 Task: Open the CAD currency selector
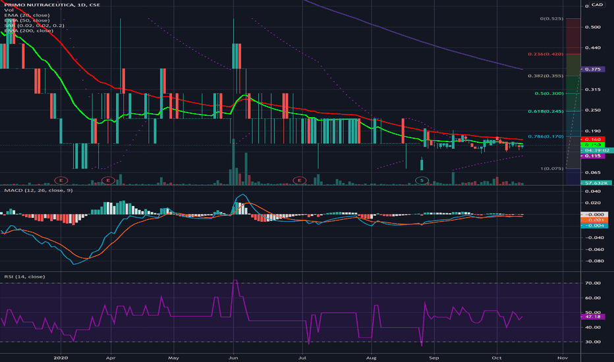coord(597,5)
